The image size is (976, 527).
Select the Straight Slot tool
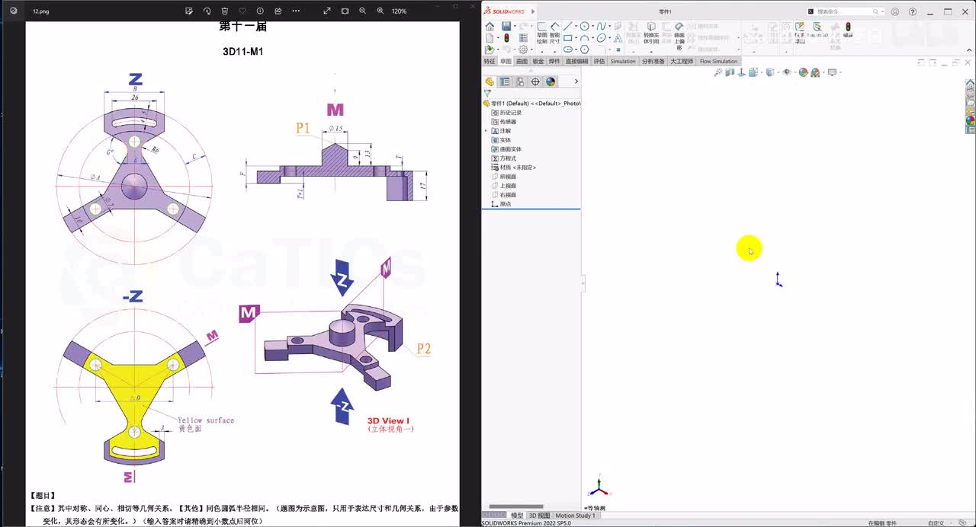click(567, 50)
